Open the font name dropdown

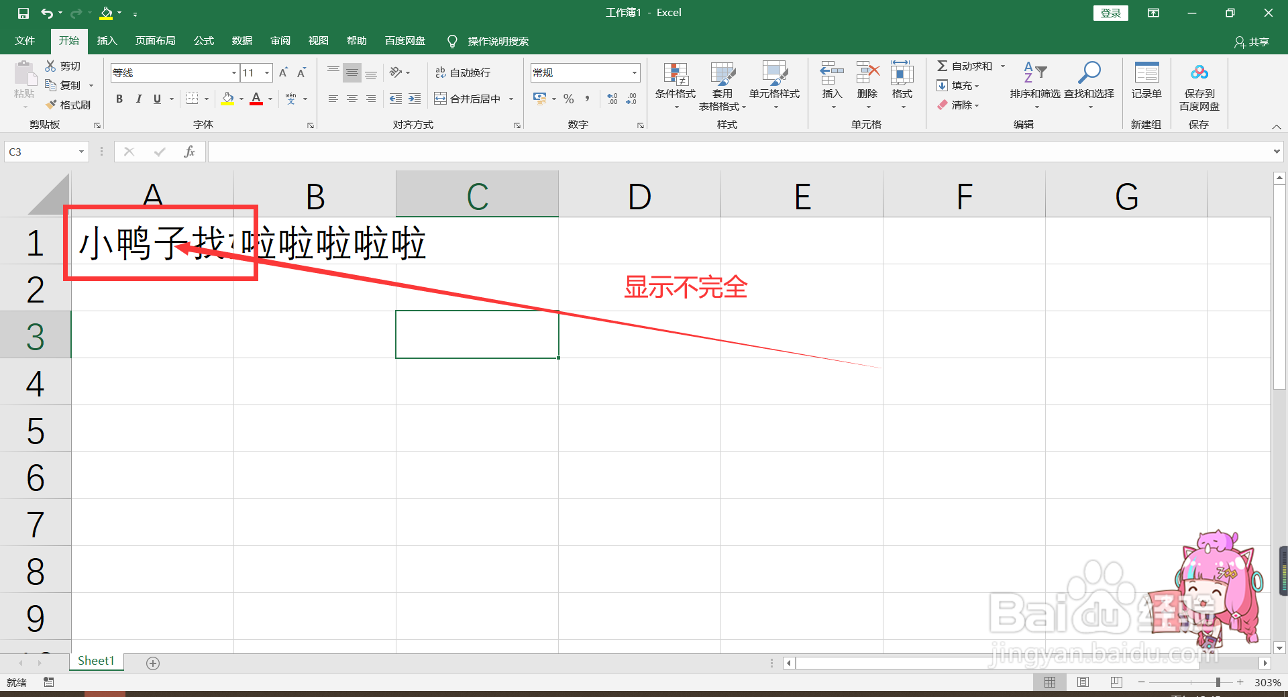pos(233,72)
